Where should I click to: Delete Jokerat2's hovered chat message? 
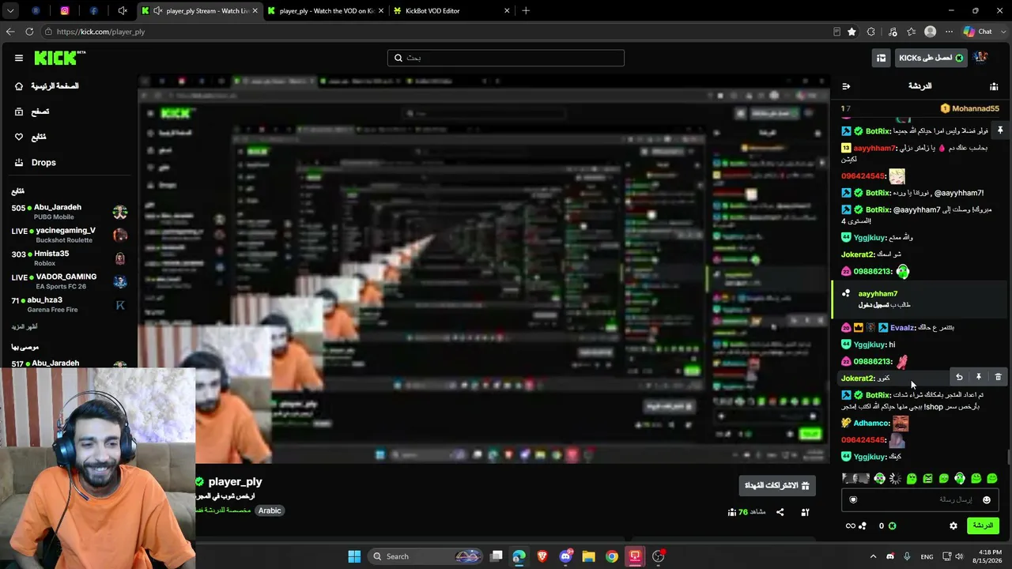[998, 377]
